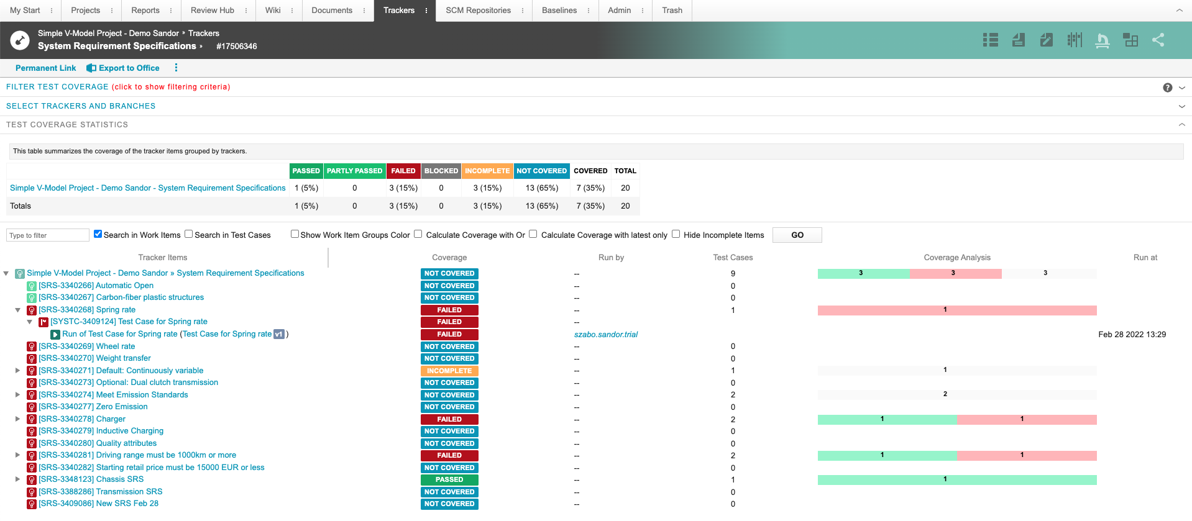Click Spring rate red coverage bar
The height and width of the screenshot is (521, 1192).
coord(957,310)
